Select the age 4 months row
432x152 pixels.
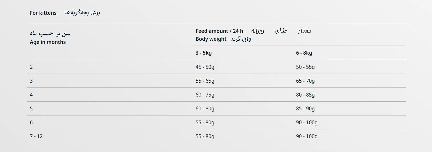click(31, 95)
